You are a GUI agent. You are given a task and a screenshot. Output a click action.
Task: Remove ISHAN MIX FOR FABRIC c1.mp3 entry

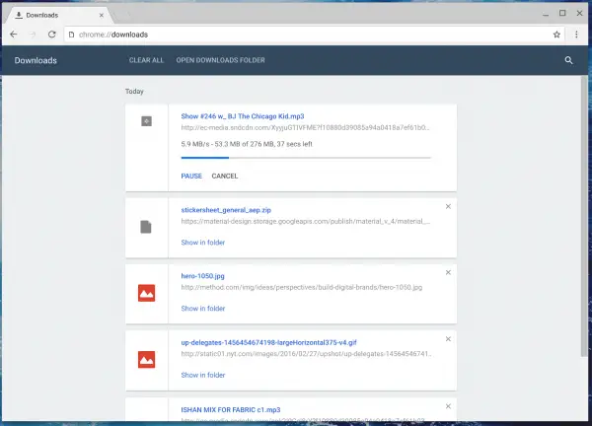coord(448,406)
